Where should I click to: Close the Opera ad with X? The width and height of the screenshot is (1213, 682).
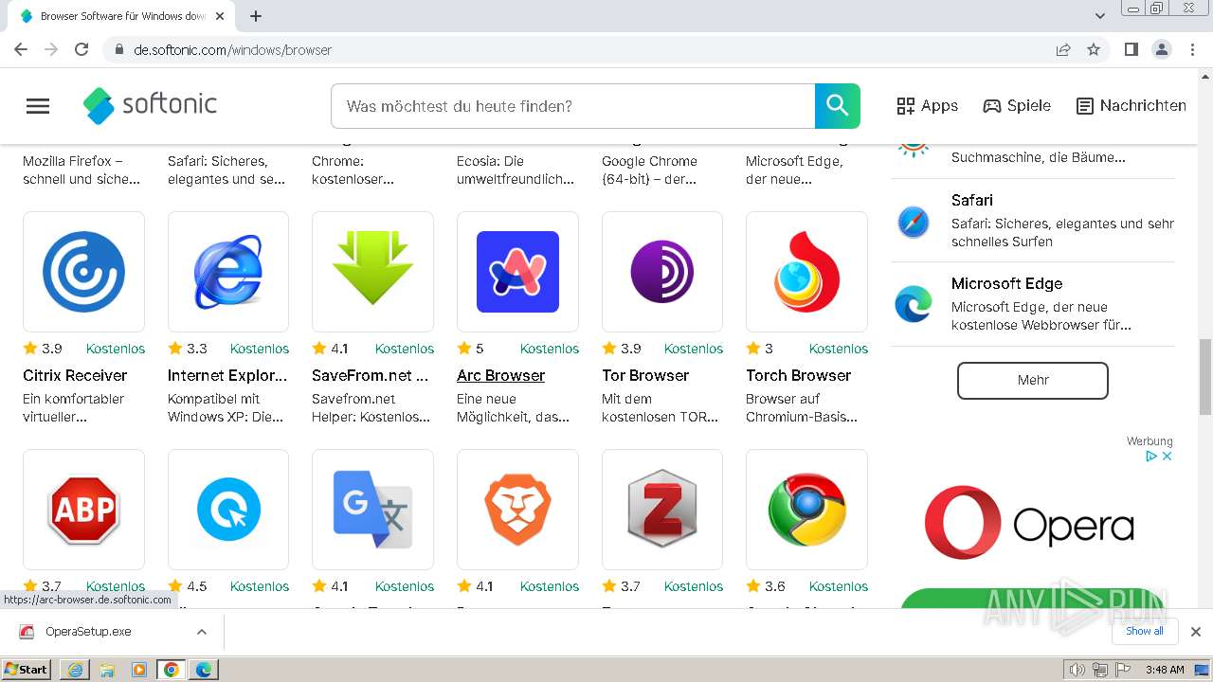click(1168, 456)
